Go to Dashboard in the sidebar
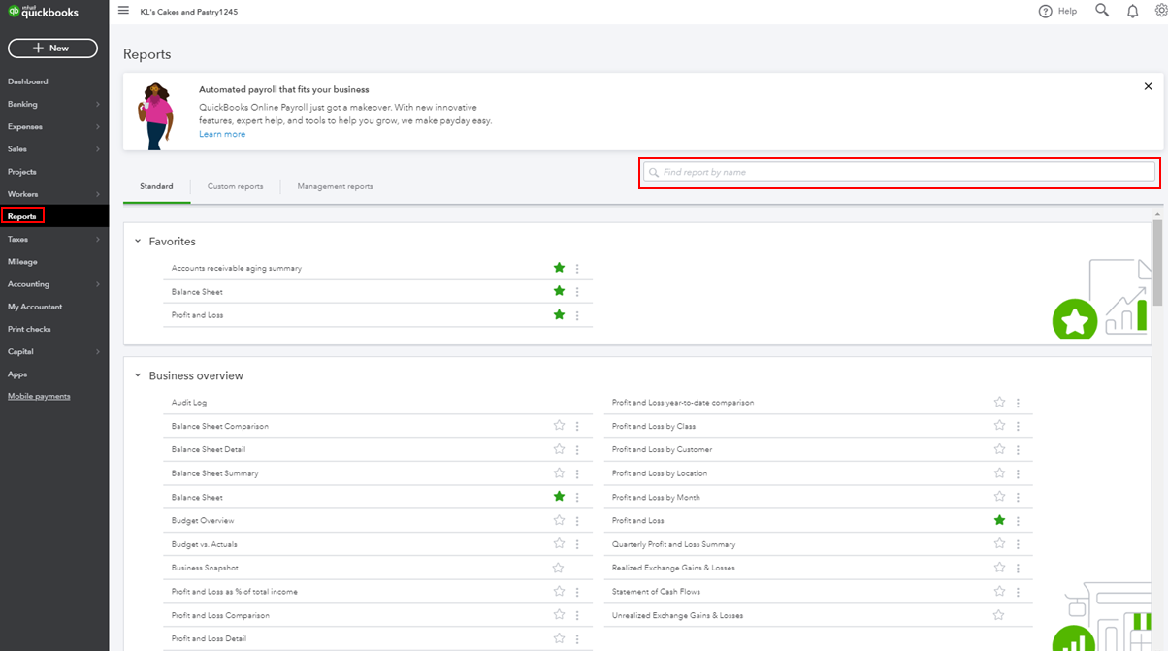 click(x=28, y=81)
